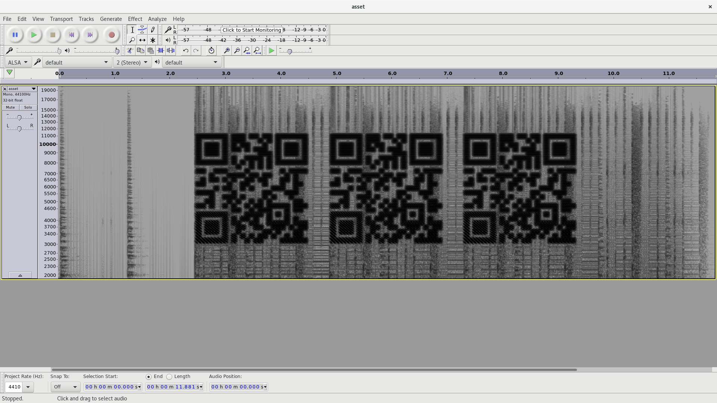This screenshot has height=403, width=717.
Task: Select the Multi-Tool asterisk mode
Action: pyautogui.click(x=153, y=40)
